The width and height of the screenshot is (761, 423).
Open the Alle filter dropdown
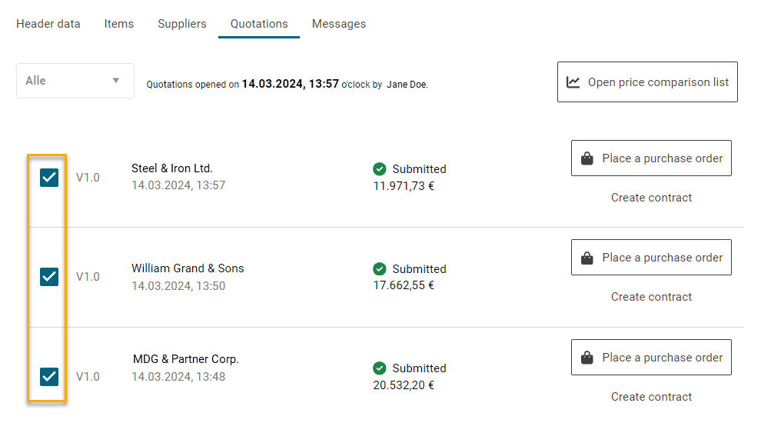tap(75, 81)
